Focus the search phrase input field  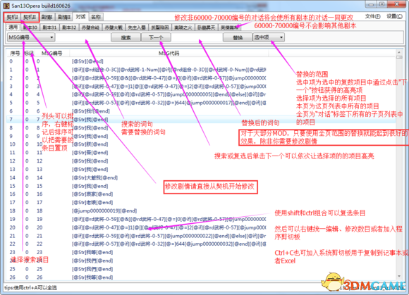pyautogui.click(x=83, y=37)
